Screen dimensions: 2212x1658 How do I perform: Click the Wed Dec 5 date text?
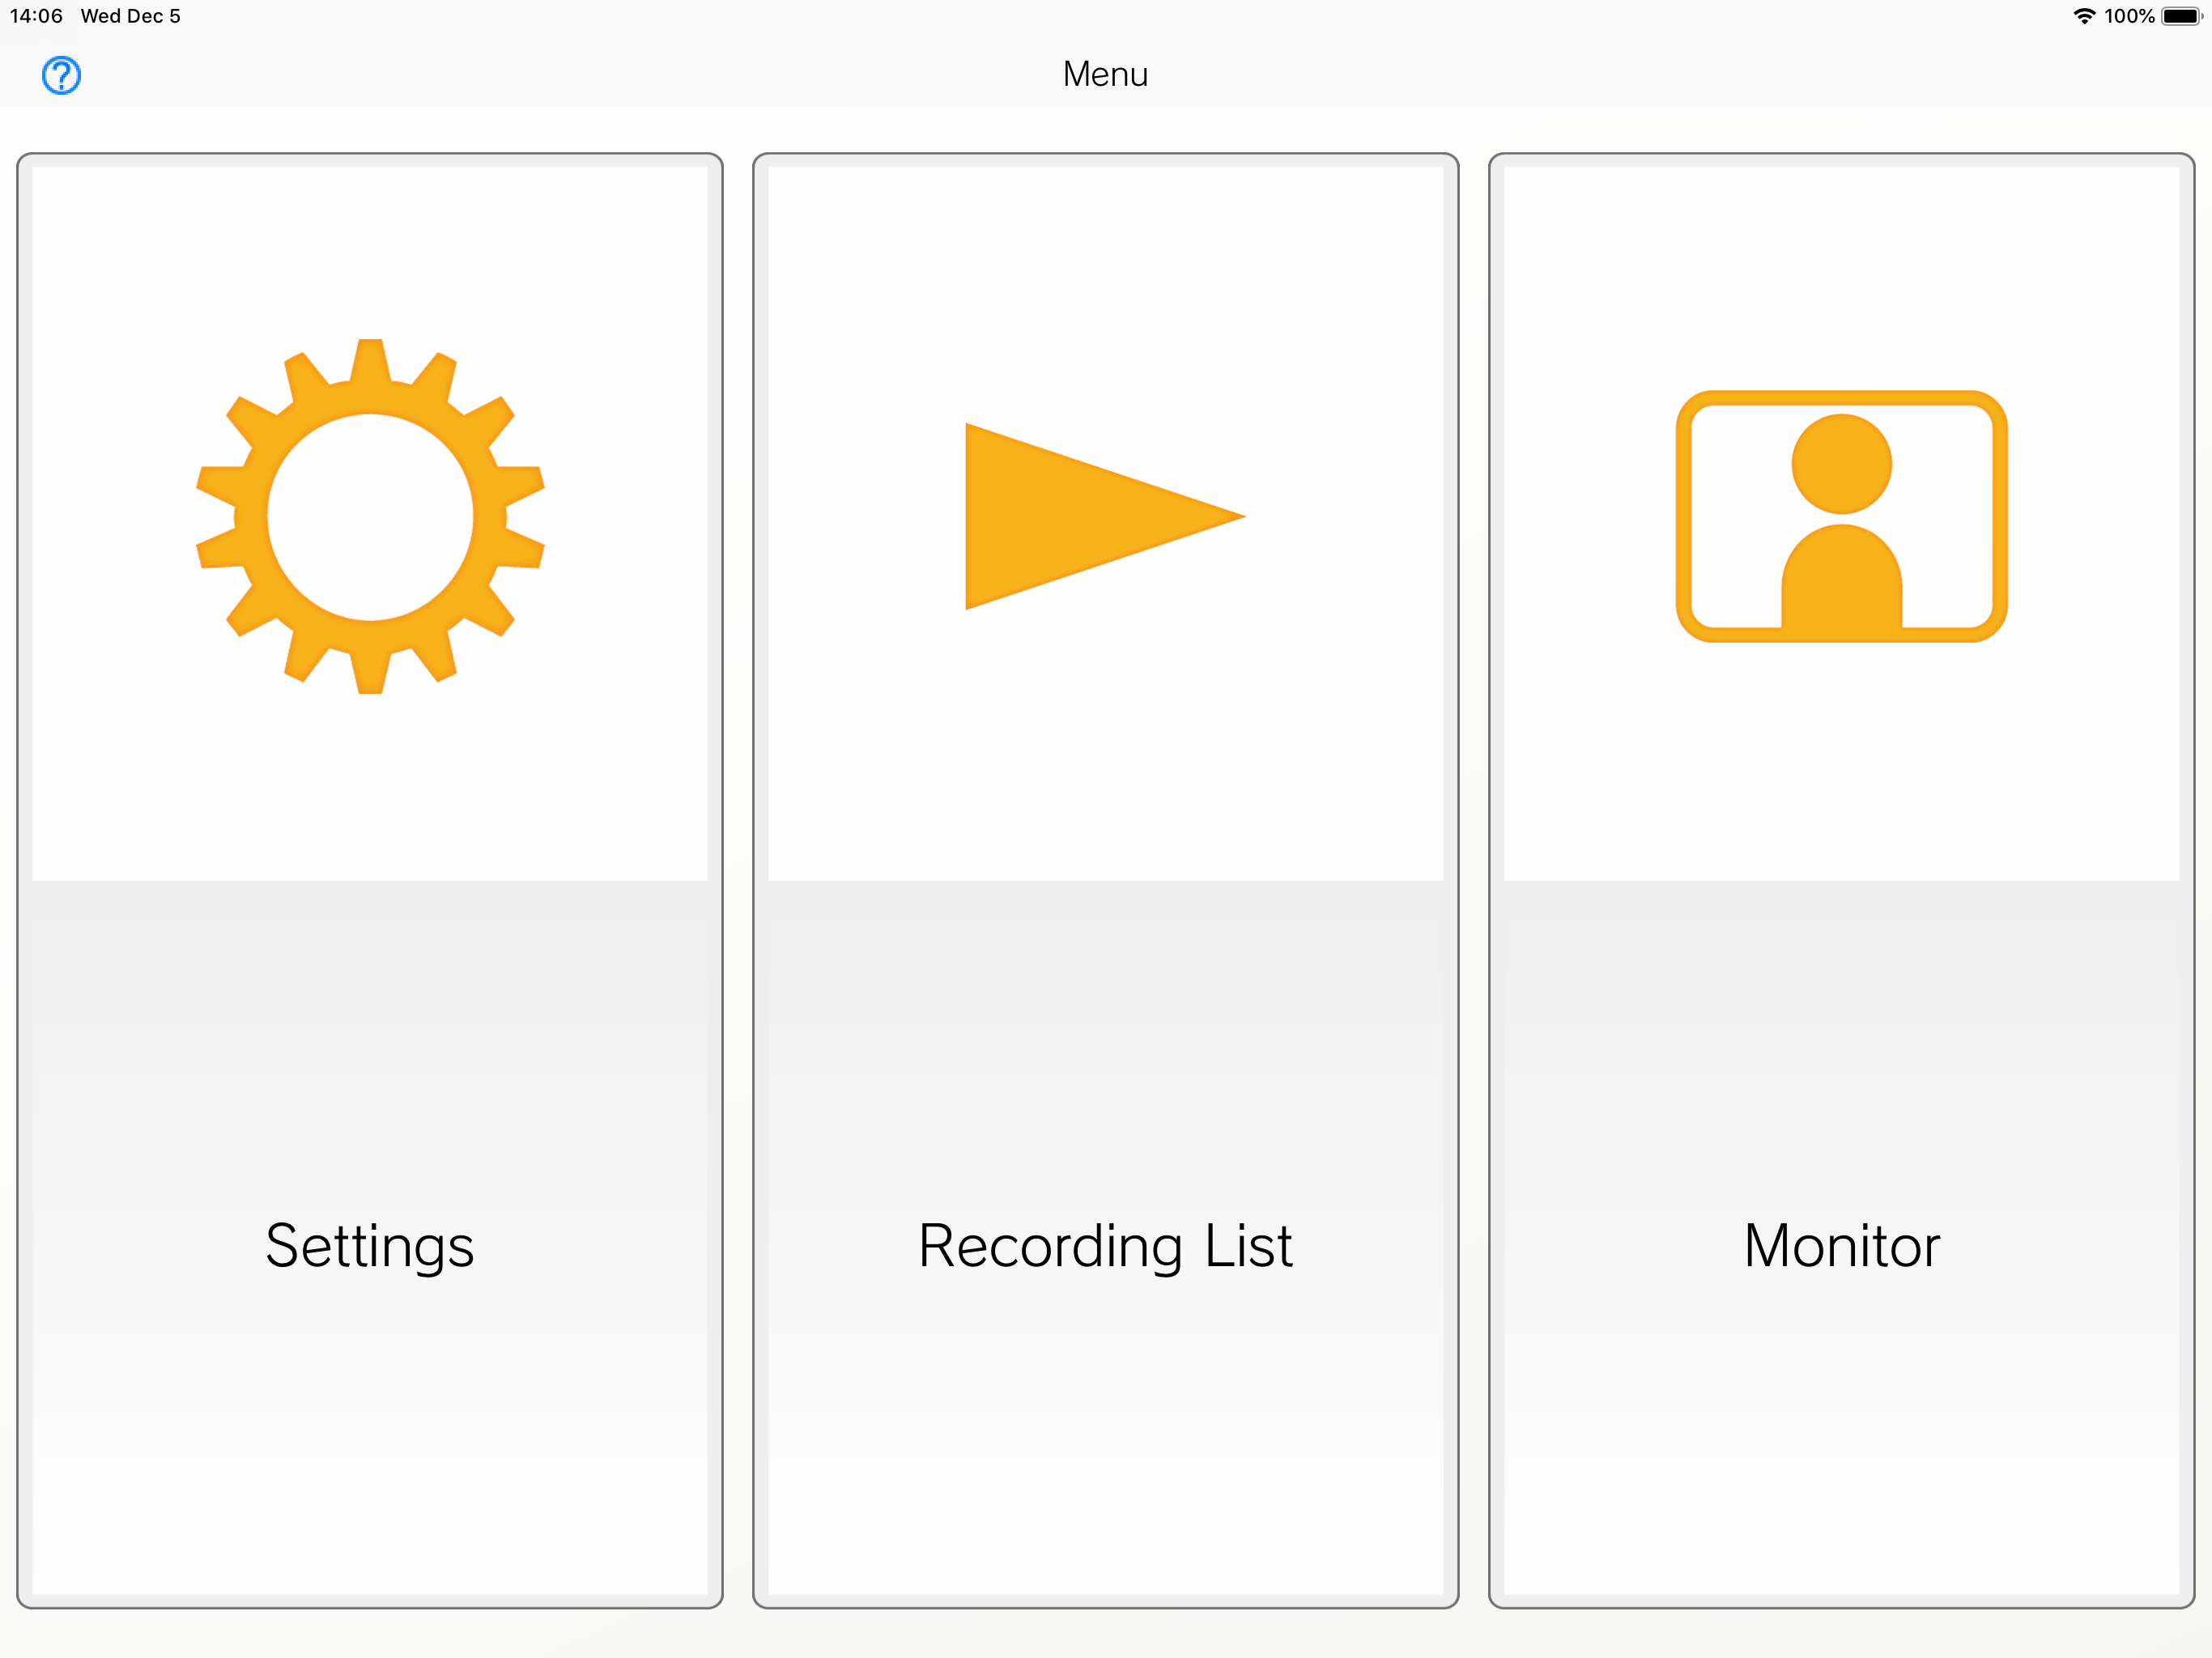[x=130, y=16]
